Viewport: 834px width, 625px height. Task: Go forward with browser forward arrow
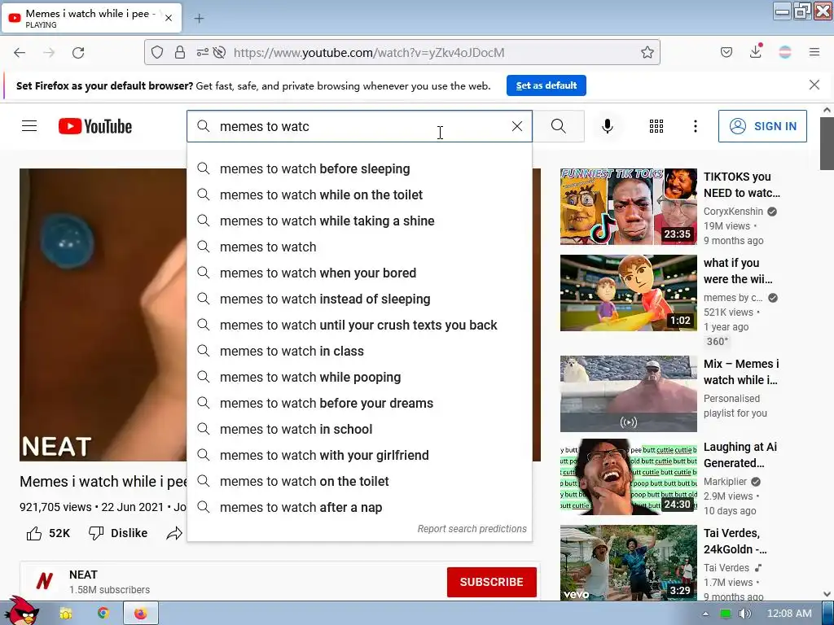[x=49, y=53]
